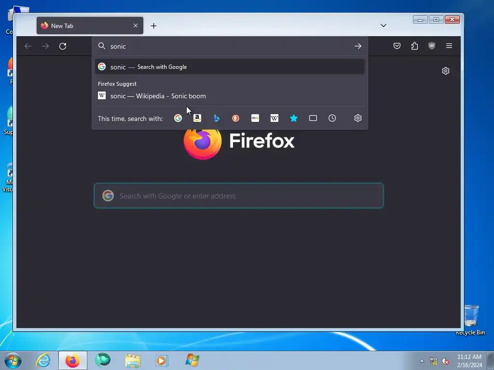Show hidden system tray icons
The image size is (494, 370).
[422, 361]
